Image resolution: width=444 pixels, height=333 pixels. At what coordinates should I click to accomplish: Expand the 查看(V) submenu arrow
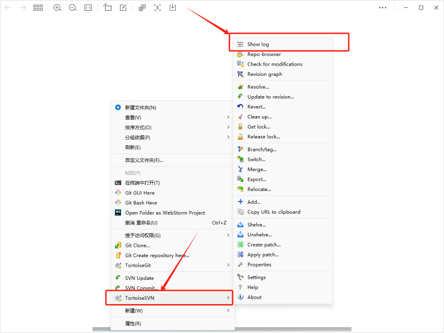228,117
